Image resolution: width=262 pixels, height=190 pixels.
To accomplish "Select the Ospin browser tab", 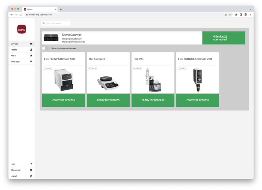I will coord(40,9).
